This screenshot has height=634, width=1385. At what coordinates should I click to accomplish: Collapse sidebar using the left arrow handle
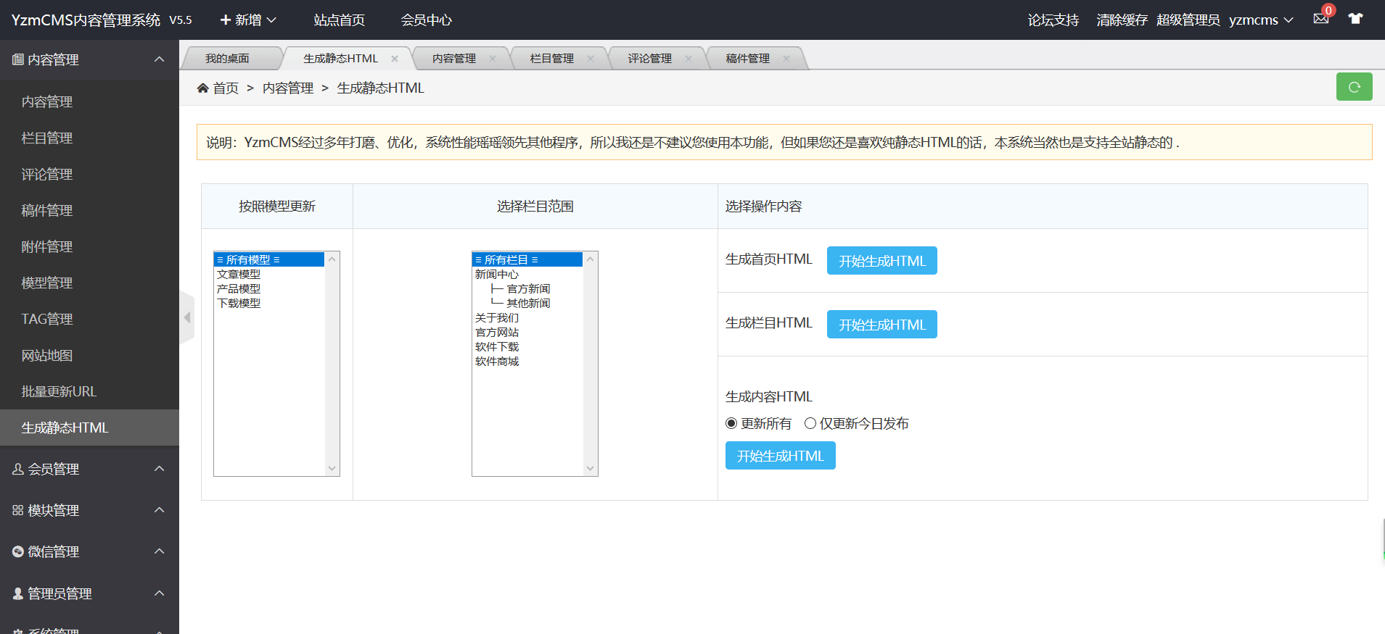pyautogui.click(x=187, y=317)
